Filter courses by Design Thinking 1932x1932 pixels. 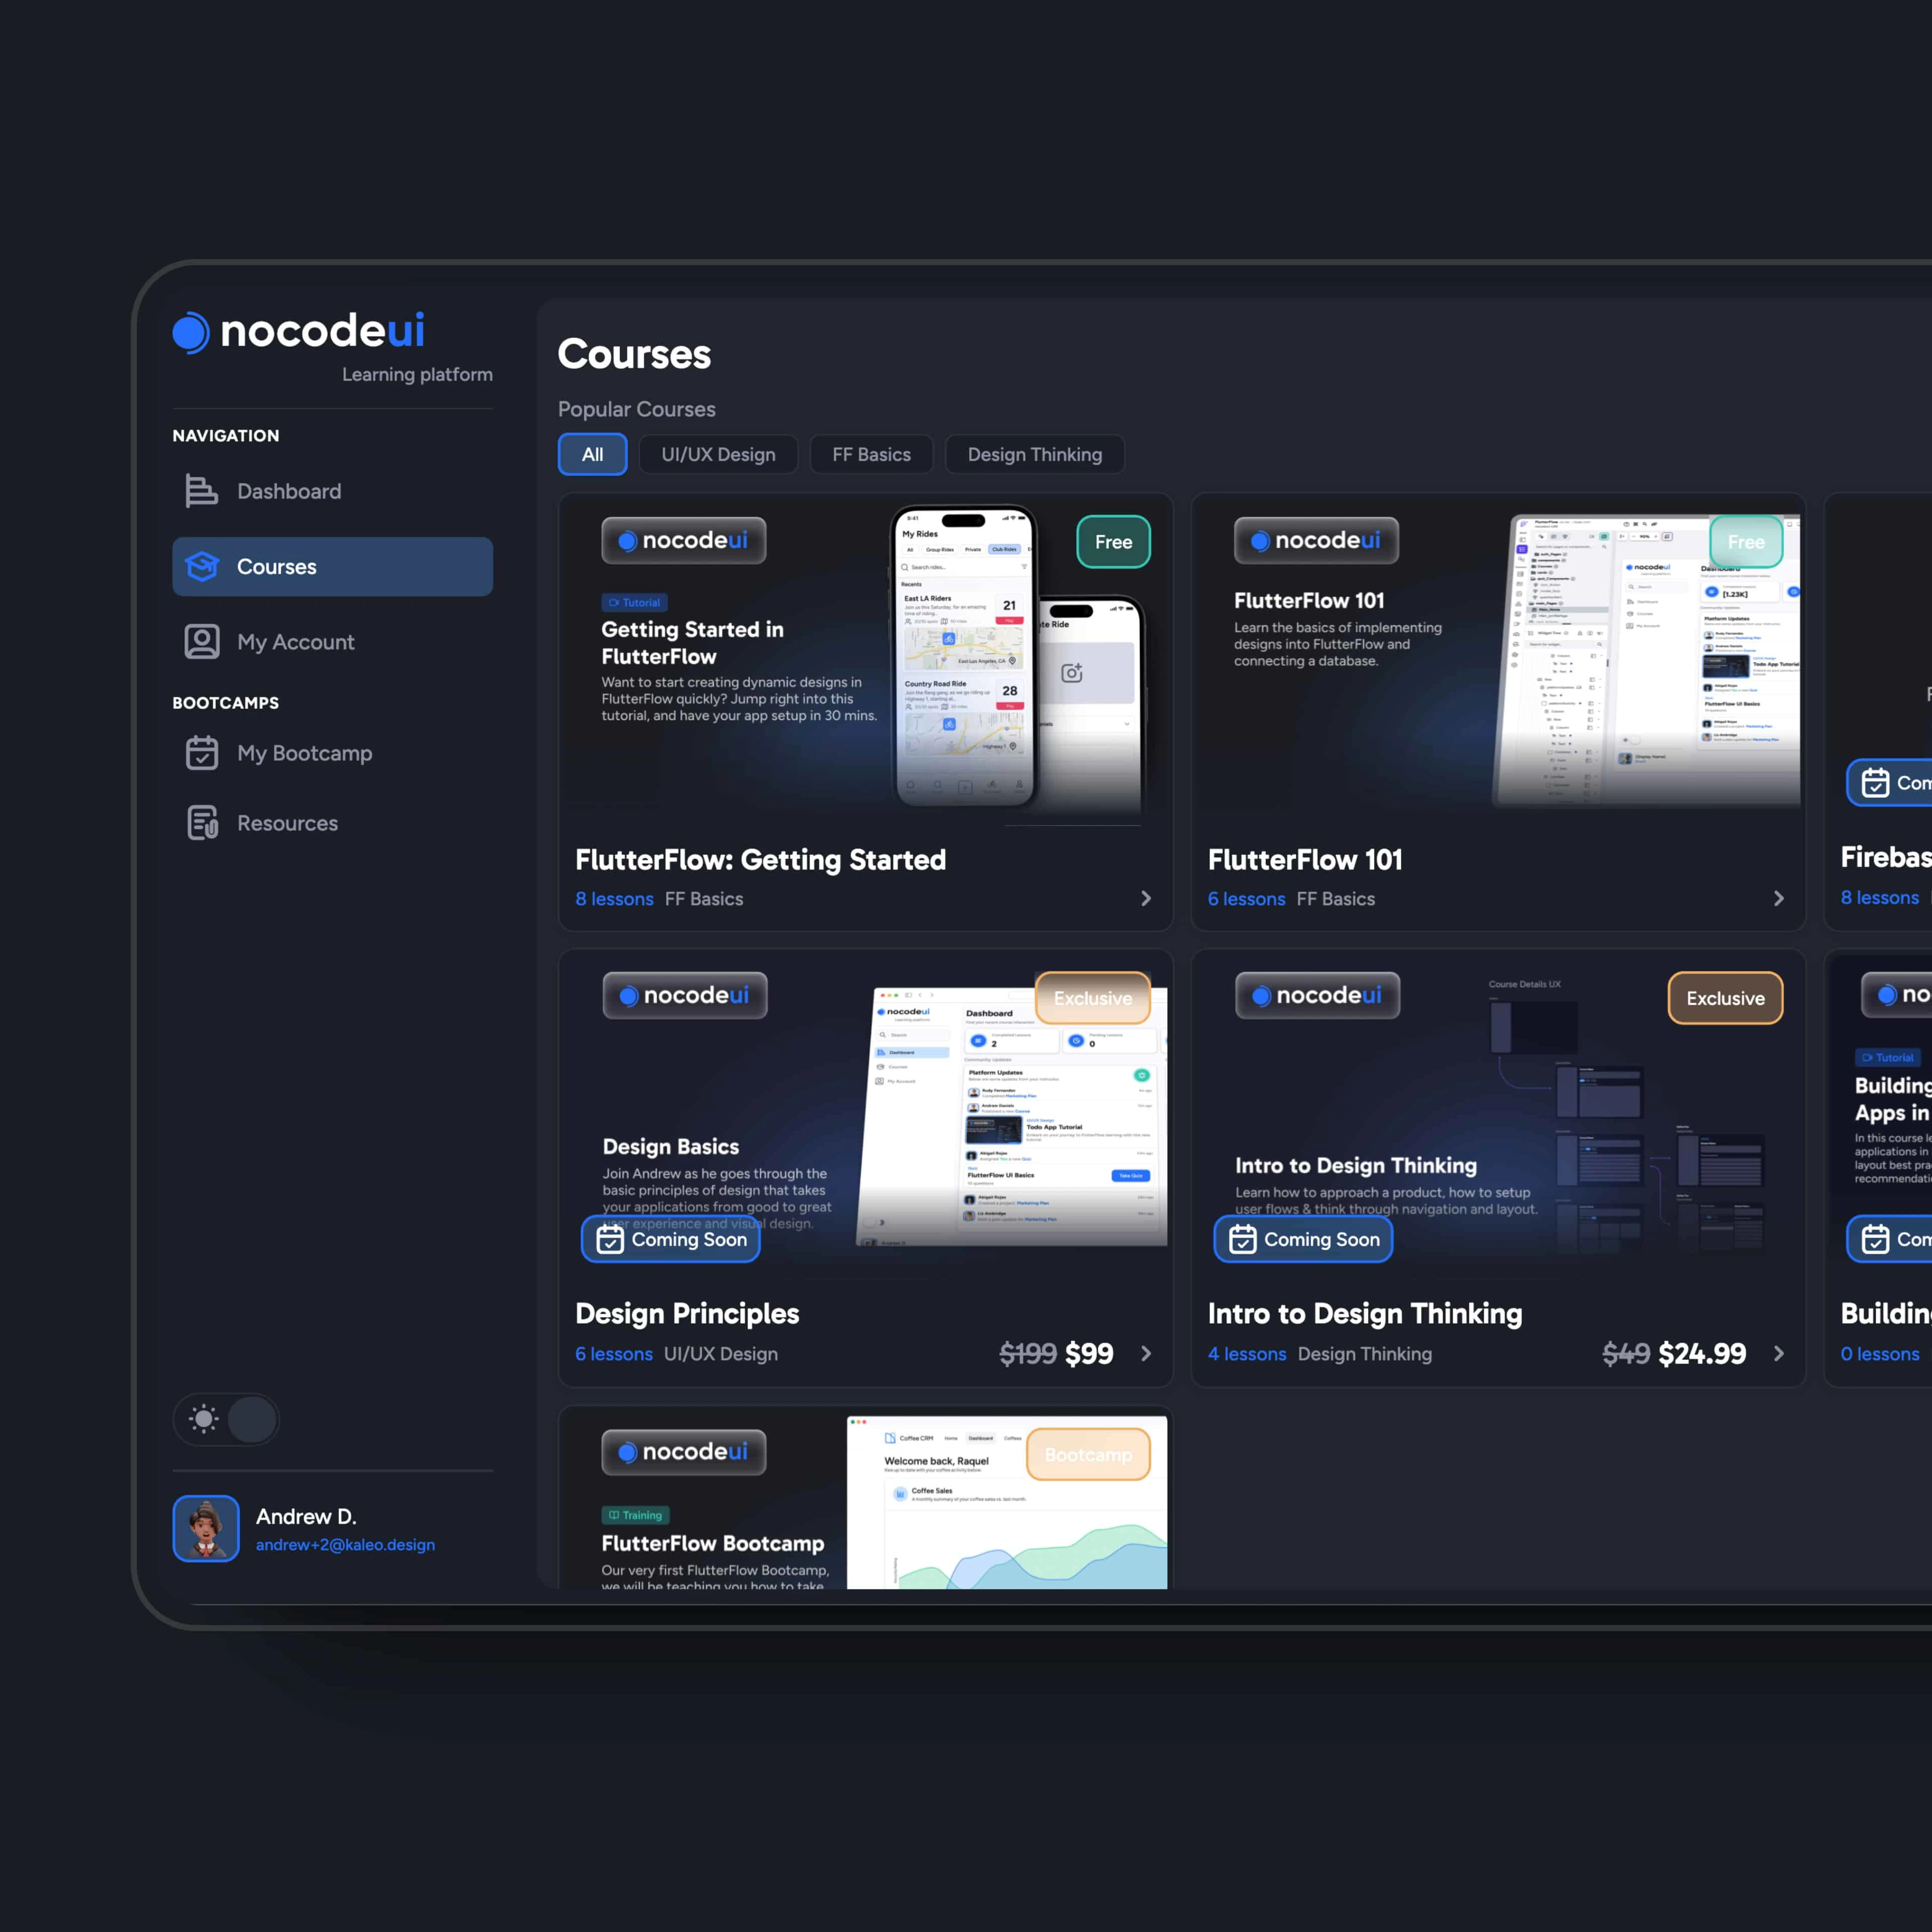tap(1034, 454)
